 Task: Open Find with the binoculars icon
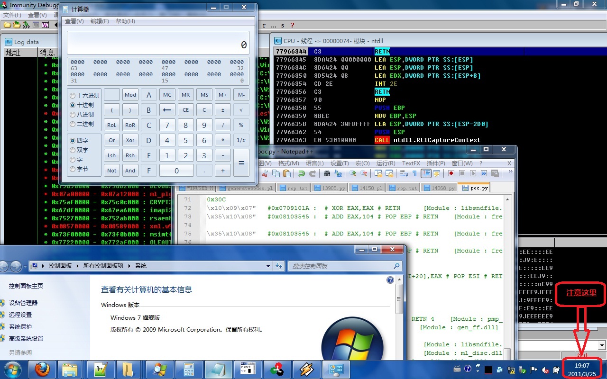(x=327, y=173)
